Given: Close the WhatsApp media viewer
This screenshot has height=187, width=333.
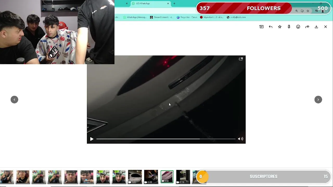Looking at the screenshot, I should pos(325,27).
